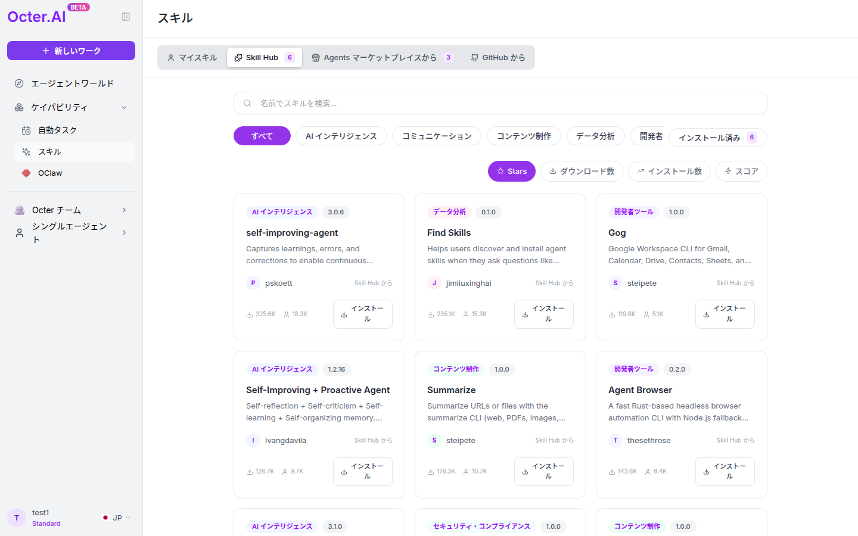Click the Octer チーム octopus avatar icon
The width and height of the screenshot is (858, 536).
[x=20, y=210]
